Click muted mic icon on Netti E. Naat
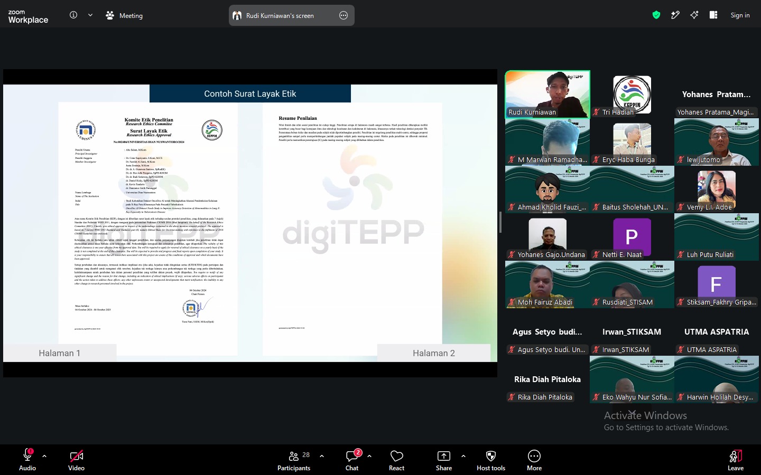761x475 pixels. pyautogui.click(x=596, y=254)
